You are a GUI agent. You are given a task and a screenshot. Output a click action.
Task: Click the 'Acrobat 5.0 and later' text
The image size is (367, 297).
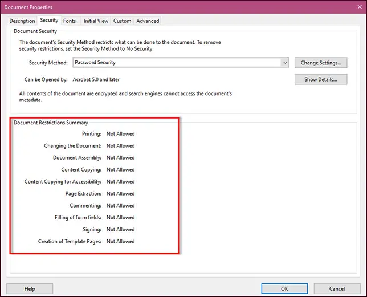pyautogui.click(x=96, y=79)
